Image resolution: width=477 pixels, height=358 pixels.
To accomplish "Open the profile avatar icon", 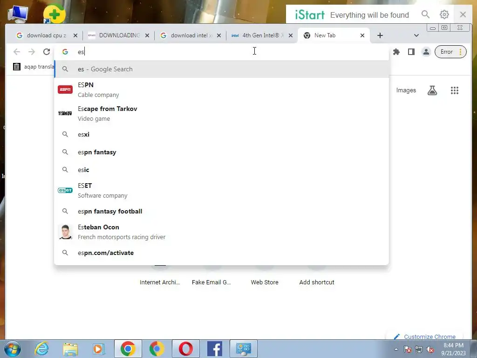I will click(x=426, y=52).
